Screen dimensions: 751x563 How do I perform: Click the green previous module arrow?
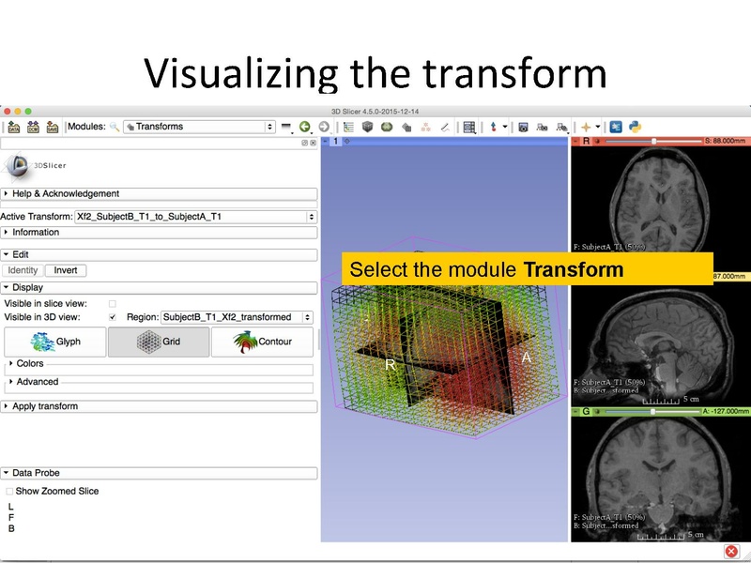tap(305, 127)
